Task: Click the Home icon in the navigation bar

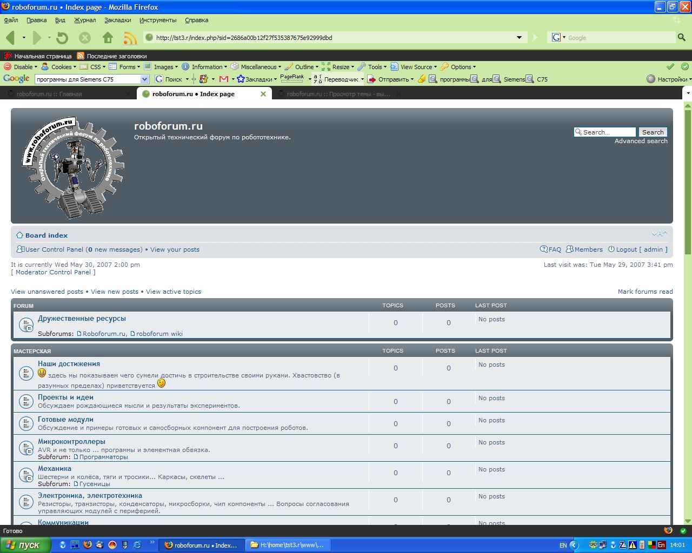Action: point(108,38)
